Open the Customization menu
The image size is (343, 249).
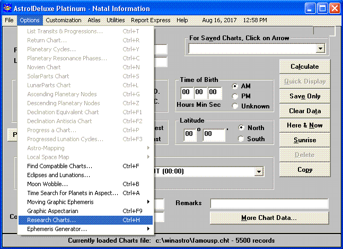point(64,20)
